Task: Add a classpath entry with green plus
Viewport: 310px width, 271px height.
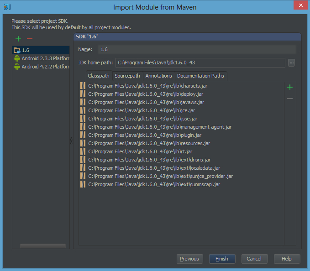Action: [x=290, y=87]
